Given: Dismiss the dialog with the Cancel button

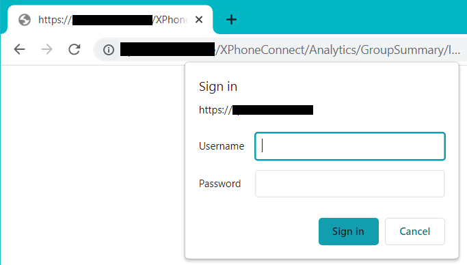Looking at the screenshot, I should (x=415, y=232).
